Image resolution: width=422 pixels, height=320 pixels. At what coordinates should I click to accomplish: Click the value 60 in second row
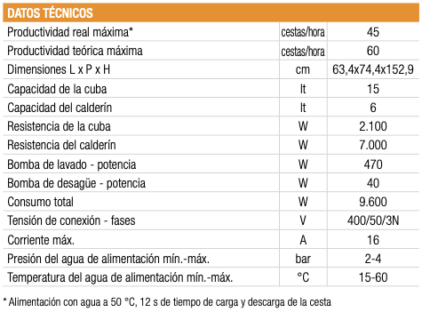373,51
